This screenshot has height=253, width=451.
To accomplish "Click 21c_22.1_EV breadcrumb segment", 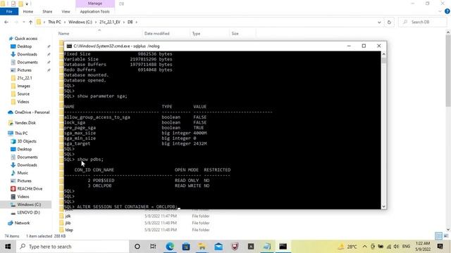I will pyautogui.click(x=110, y=22).
